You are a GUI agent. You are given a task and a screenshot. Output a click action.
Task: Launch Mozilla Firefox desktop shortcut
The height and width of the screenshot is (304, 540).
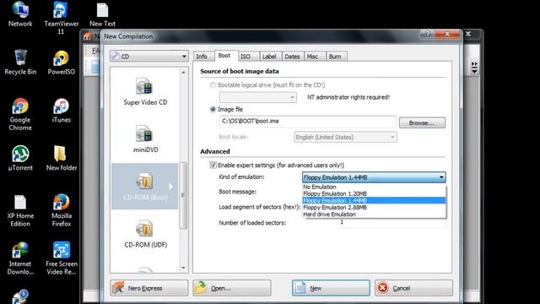pyautogui.click(x=61, y=210)
